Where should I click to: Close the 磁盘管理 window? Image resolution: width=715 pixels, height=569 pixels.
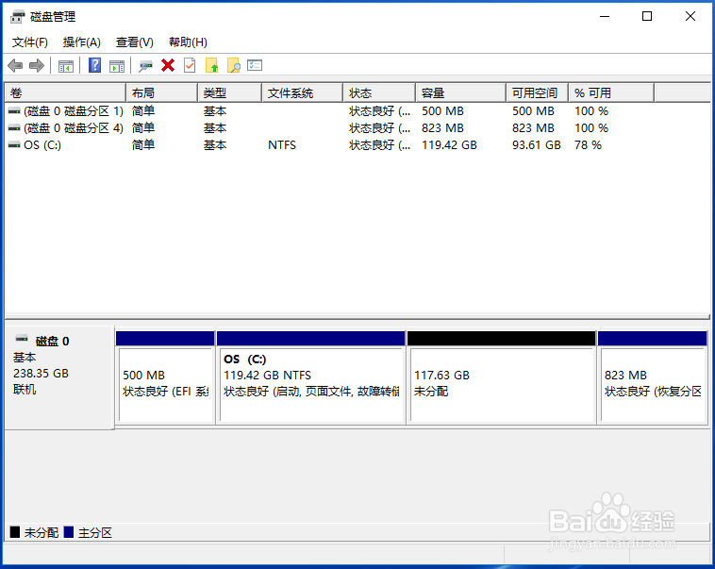tap(690, 16)
